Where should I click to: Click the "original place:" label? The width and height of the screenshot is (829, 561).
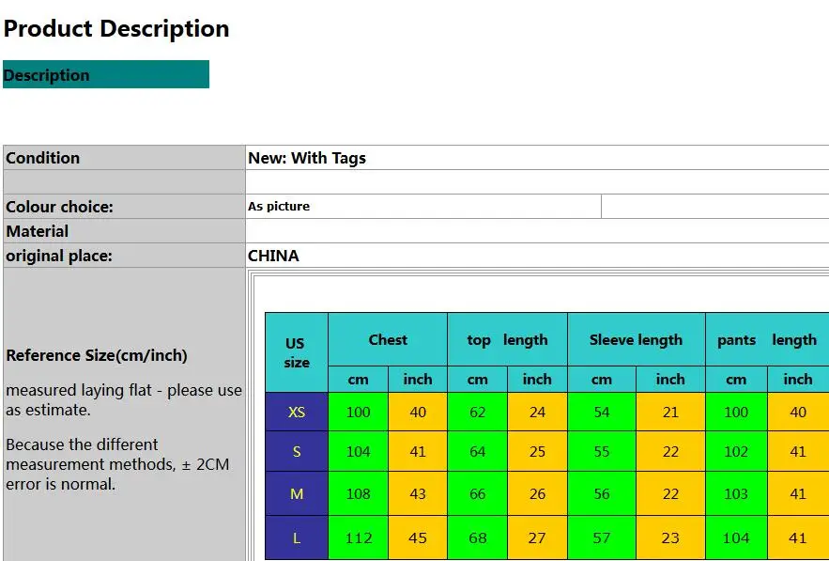[59, 256]
